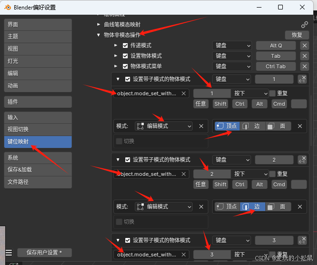Clear the third object.mode_set_with operator field
Screen dimensions: 317x265
[184, 255]
